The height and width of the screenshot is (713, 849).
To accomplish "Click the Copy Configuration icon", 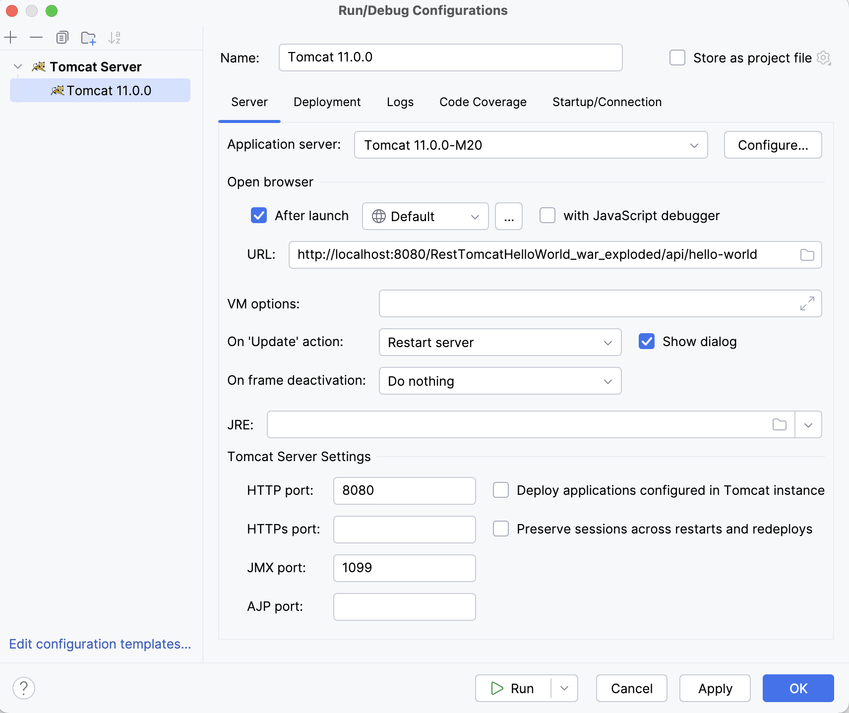I will [62, 38].
